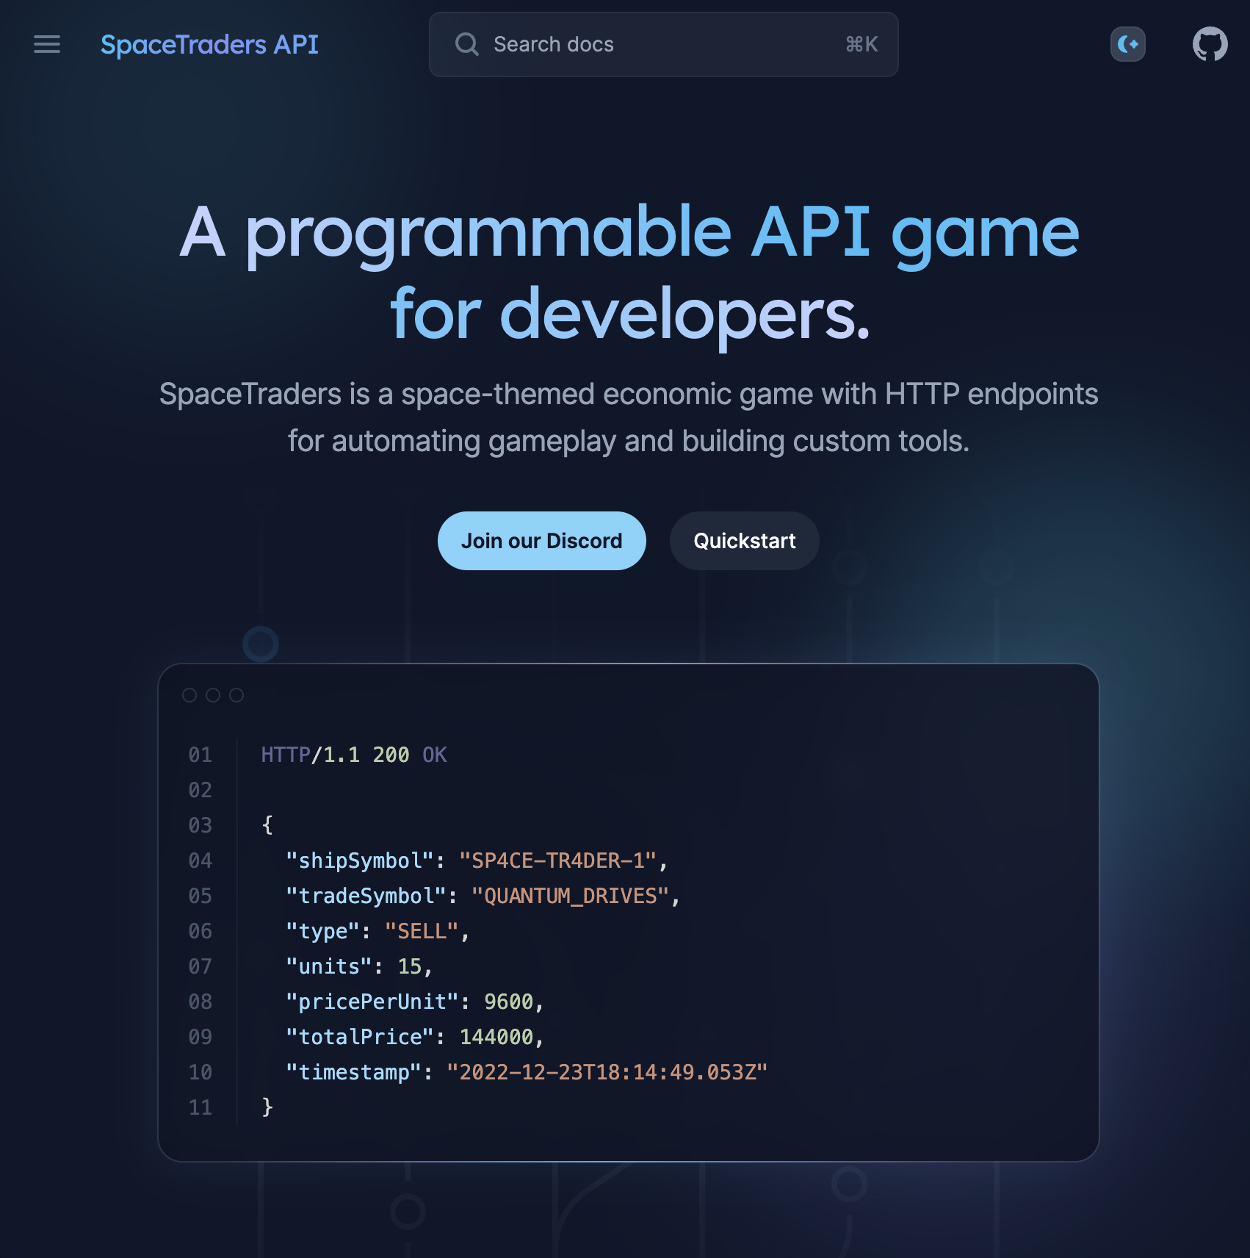Click the decorative circle node above code panel

261,644
